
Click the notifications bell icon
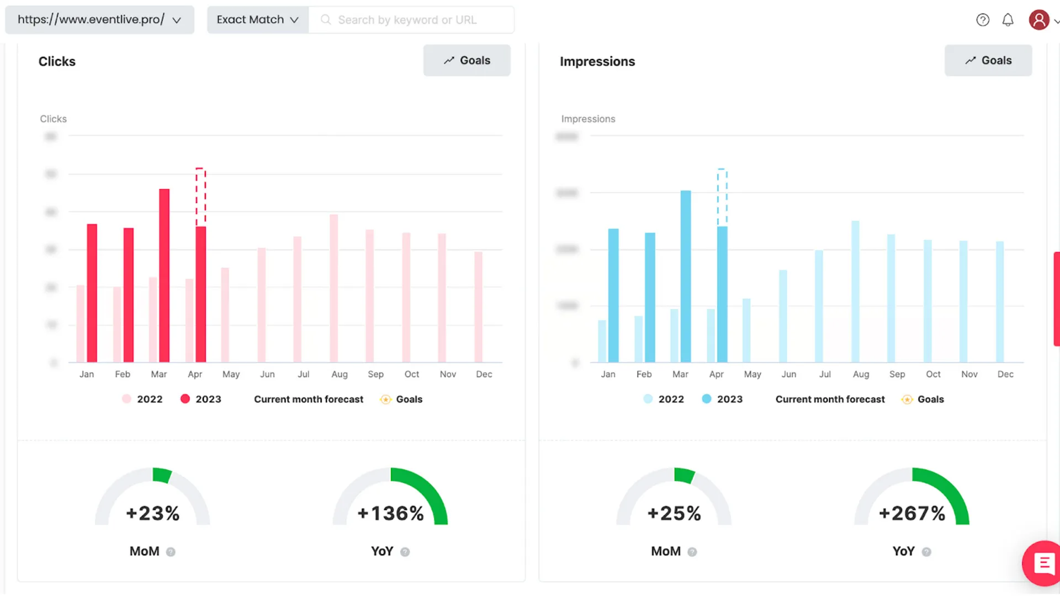coord(1008,19)
